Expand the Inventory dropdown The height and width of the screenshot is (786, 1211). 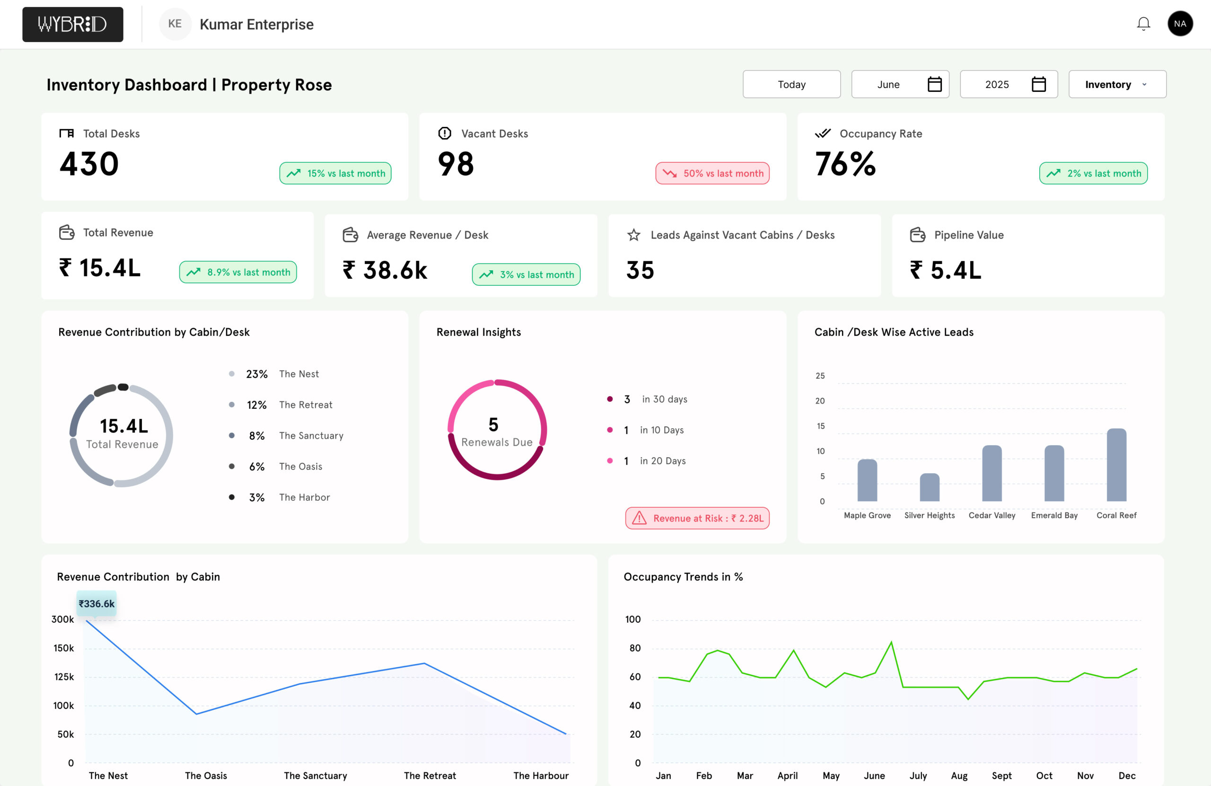click(1117, 85)
